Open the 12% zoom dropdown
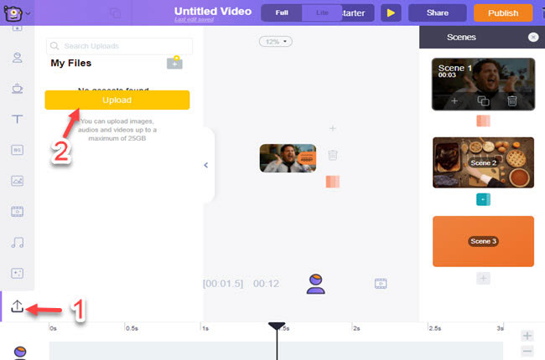The image size is (545, 360). pyautogui.click(x=275, y=41)
